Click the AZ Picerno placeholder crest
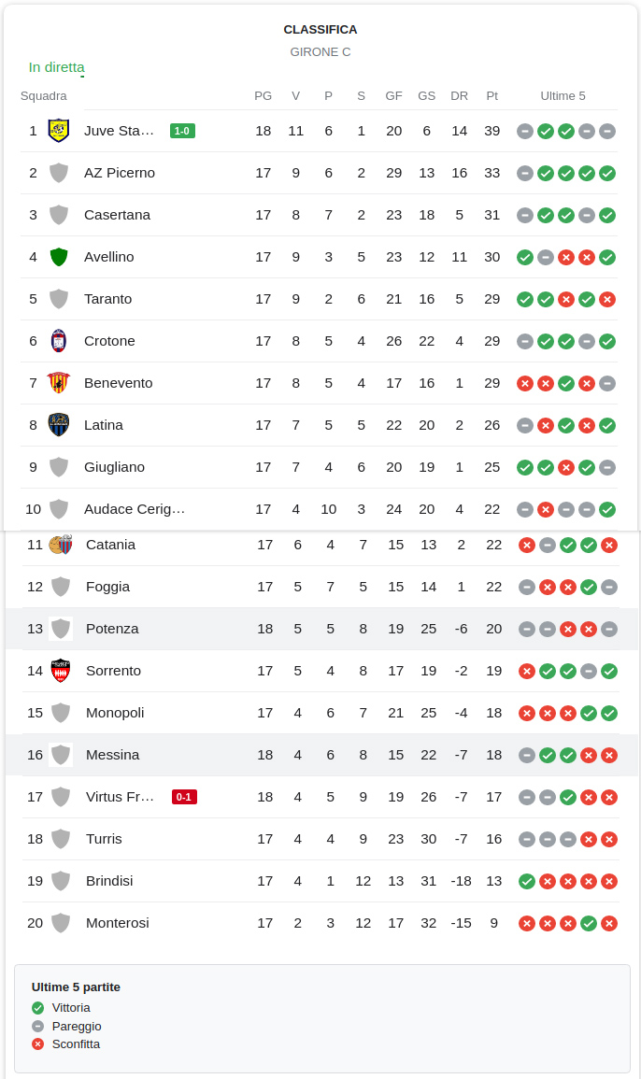641x1079 pixels. pos(59,173)
